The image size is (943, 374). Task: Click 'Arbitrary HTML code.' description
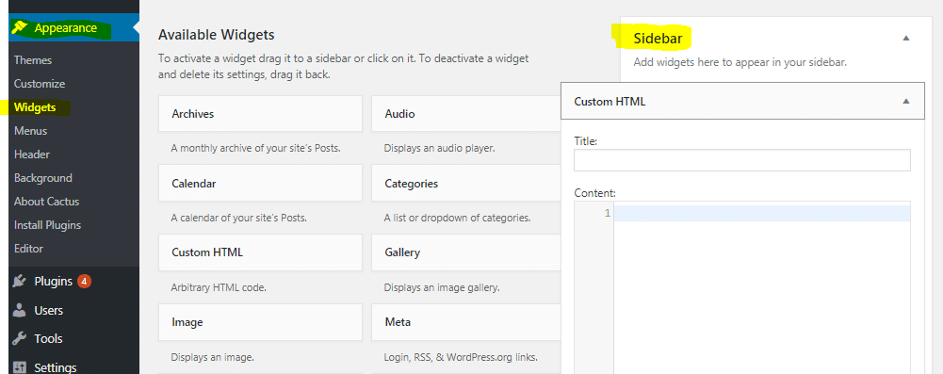coord(219,287)
